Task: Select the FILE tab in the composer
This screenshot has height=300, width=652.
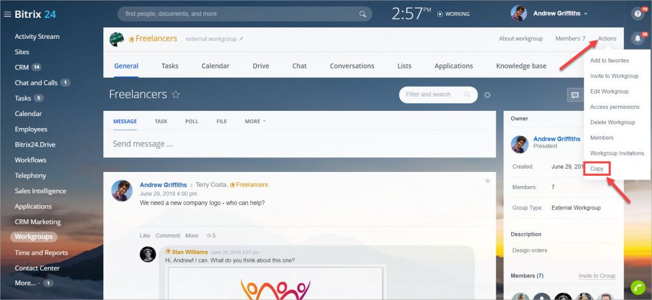Action: tap(222, 121)
